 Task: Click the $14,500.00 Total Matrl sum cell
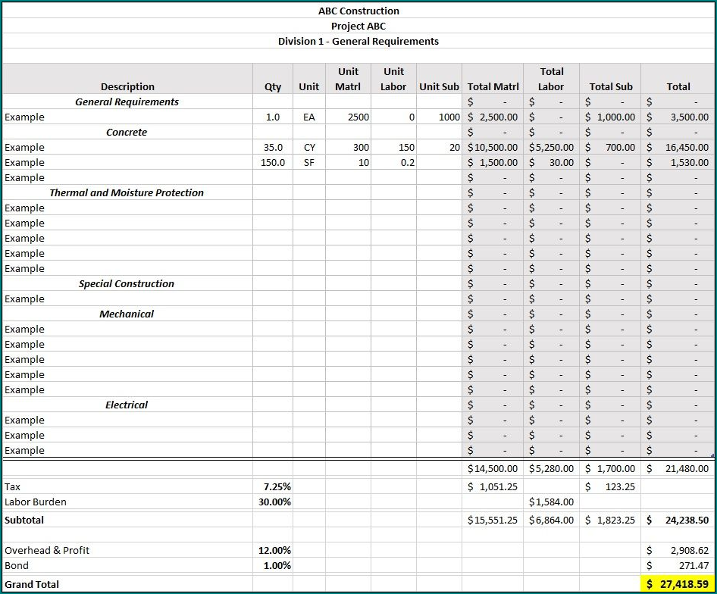tap(493, 468)
